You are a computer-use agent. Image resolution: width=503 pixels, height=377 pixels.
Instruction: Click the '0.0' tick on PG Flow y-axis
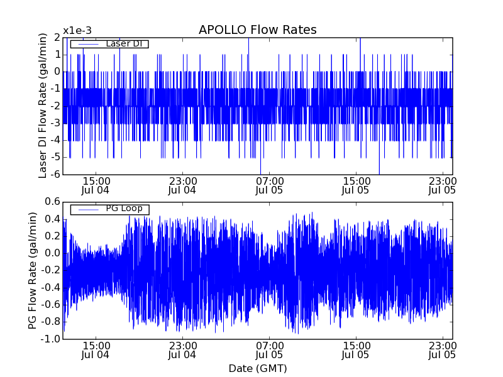[53, 253]
